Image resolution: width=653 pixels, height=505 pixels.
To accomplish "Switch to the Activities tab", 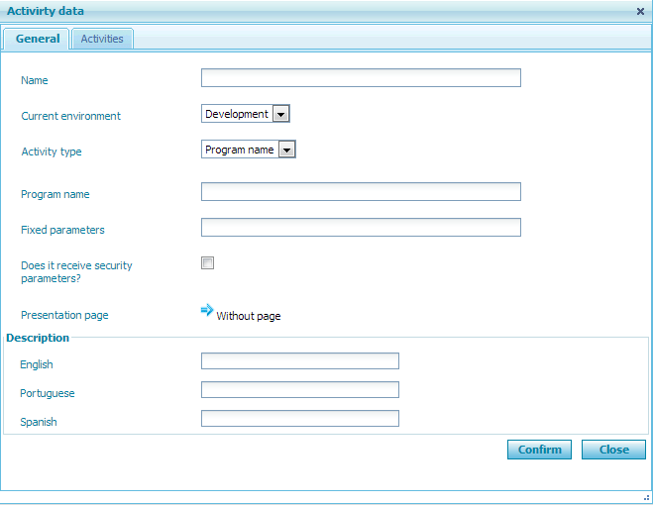I will pos(102,40).
